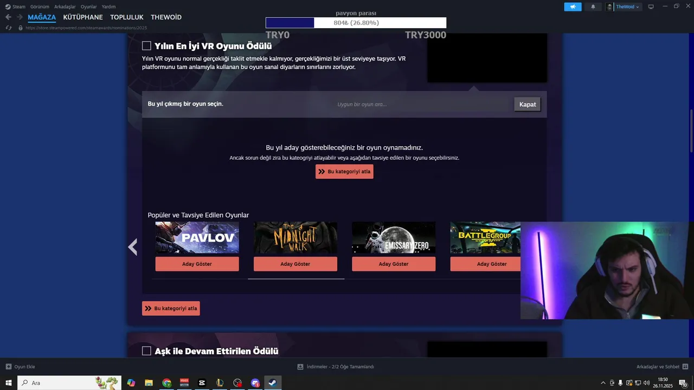
Task: Click Oyun Ekle in the status bar
Action: [24, 367]
